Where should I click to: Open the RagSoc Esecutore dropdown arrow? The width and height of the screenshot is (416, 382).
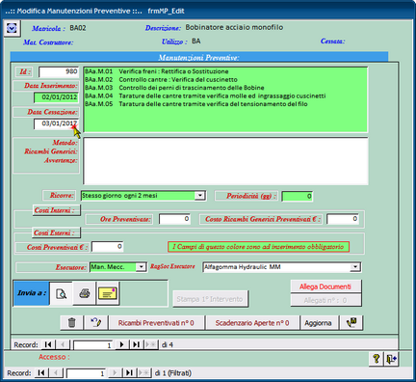(x=354, y=267)
